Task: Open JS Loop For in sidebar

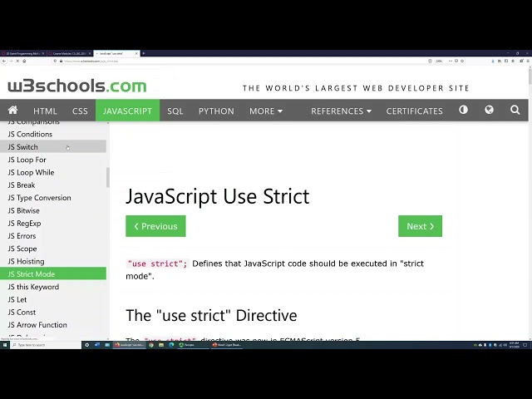Action: pos(53,160)
